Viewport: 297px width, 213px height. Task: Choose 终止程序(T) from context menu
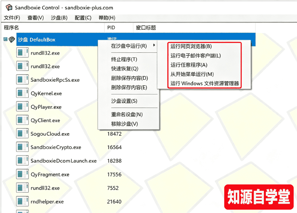point(124,59)
